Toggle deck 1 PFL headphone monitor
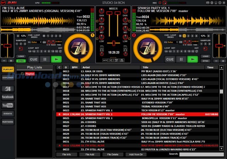 pos(102,50)
